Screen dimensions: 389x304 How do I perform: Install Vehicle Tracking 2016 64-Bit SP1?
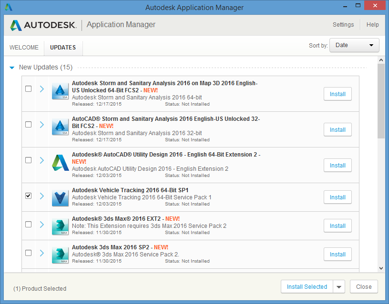(x=338, y=197)
